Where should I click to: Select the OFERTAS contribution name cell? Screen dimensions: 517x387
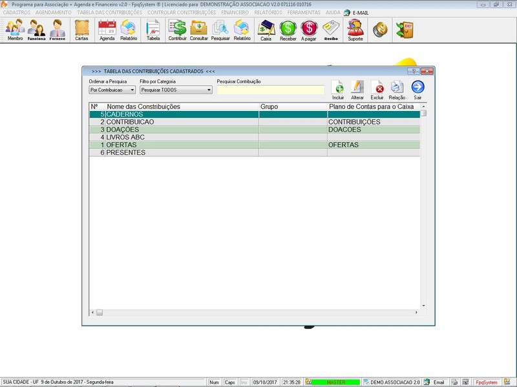tap(182, 144)
